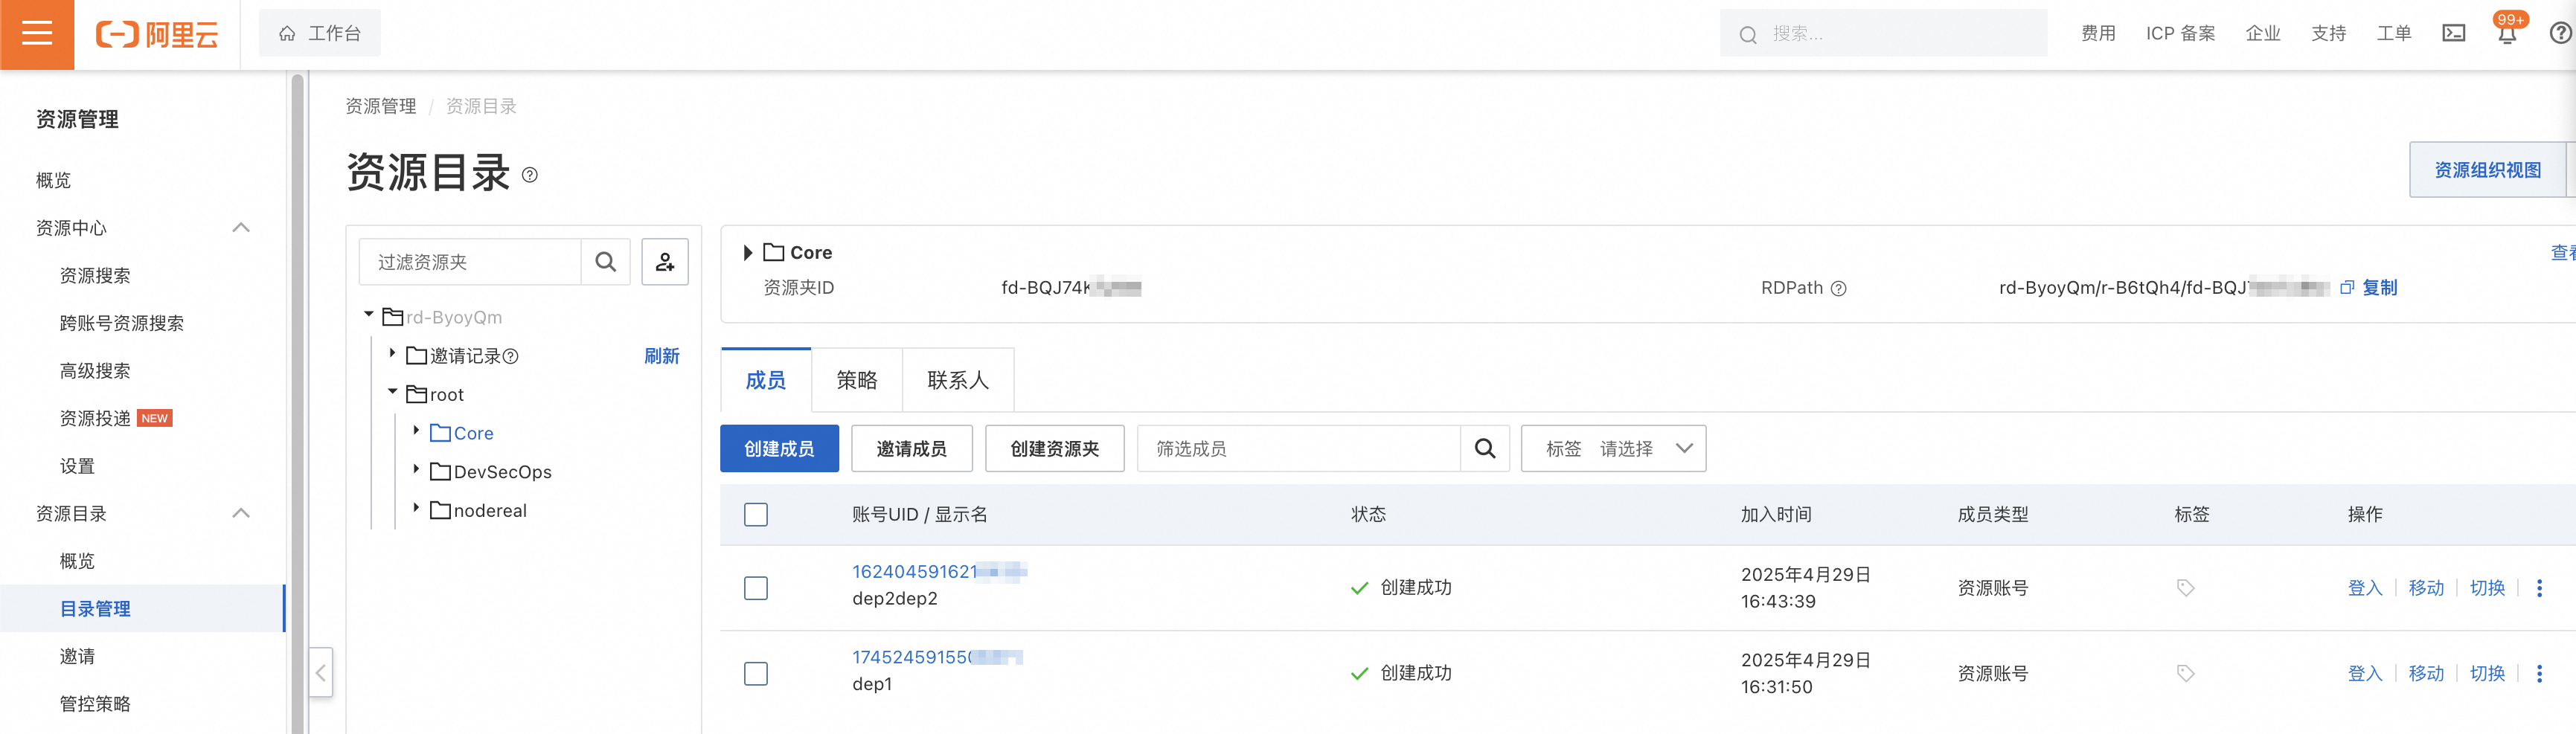Open more actions for dep2dep2 row

2539,588
